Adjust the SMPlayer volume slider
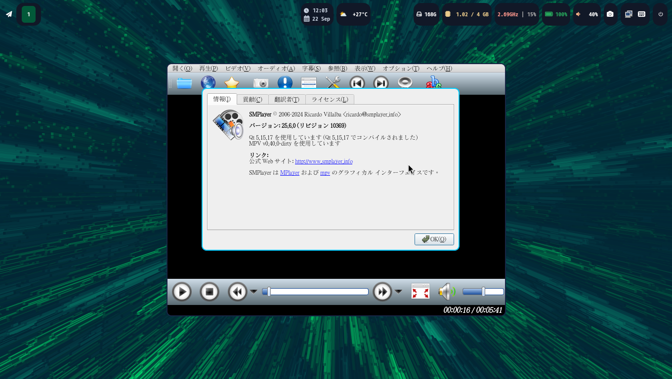 tap(483, 292)
